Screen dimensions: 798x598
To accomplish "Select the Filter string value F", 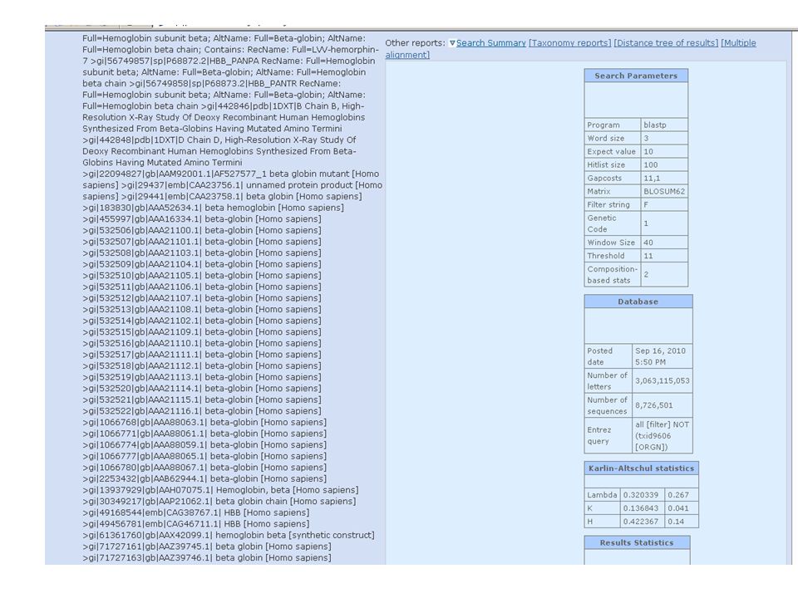I will (x=645, y=205).
